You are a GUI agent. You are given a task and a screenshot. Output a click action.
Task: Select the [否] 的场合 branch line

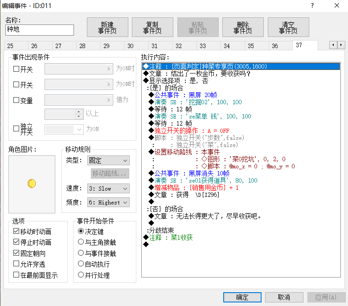241,209
